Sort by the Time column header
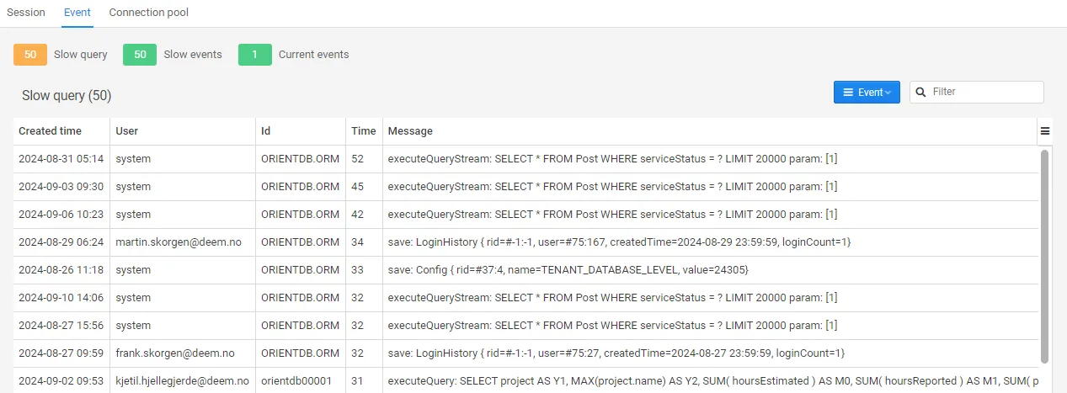Image resolution: width=1067 pixels, height=393 pixels. pos(364,131)
